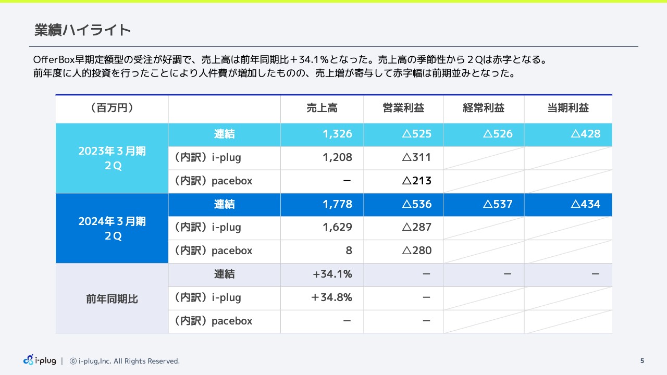Click the 2023年３月期 ２Q row header

point(112,157)
